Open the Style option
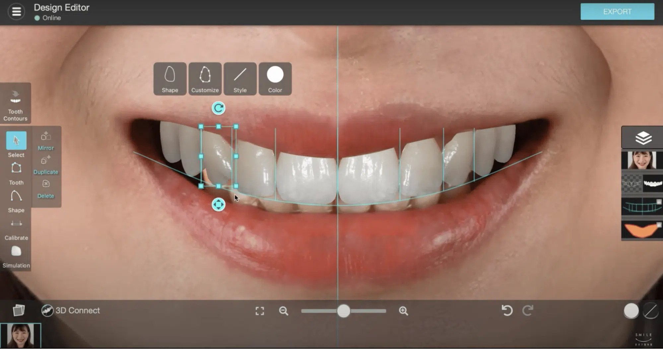Image resolution: width=663 pixels, height=349 pixels. (x=240, y=79)
